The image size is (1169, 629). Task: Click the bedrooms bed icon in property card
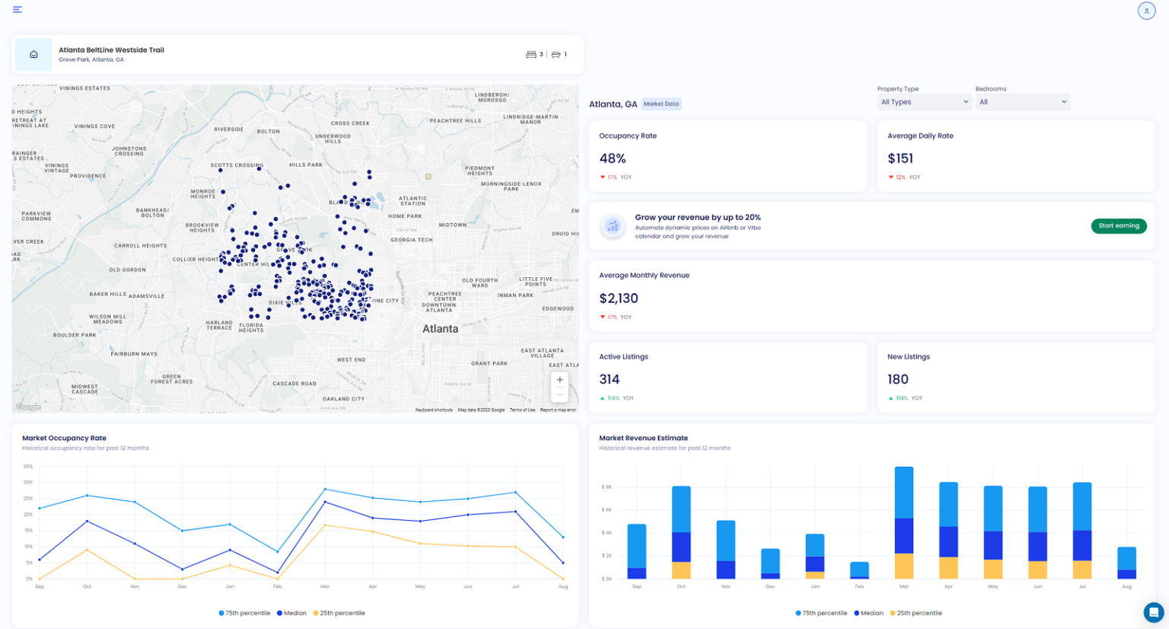point(531,55)
